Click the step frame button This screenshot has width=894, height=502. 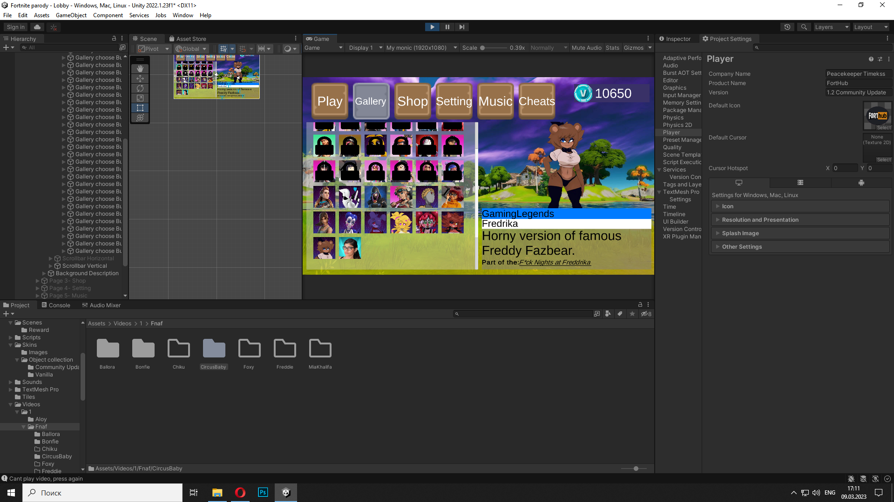[461, 27]
